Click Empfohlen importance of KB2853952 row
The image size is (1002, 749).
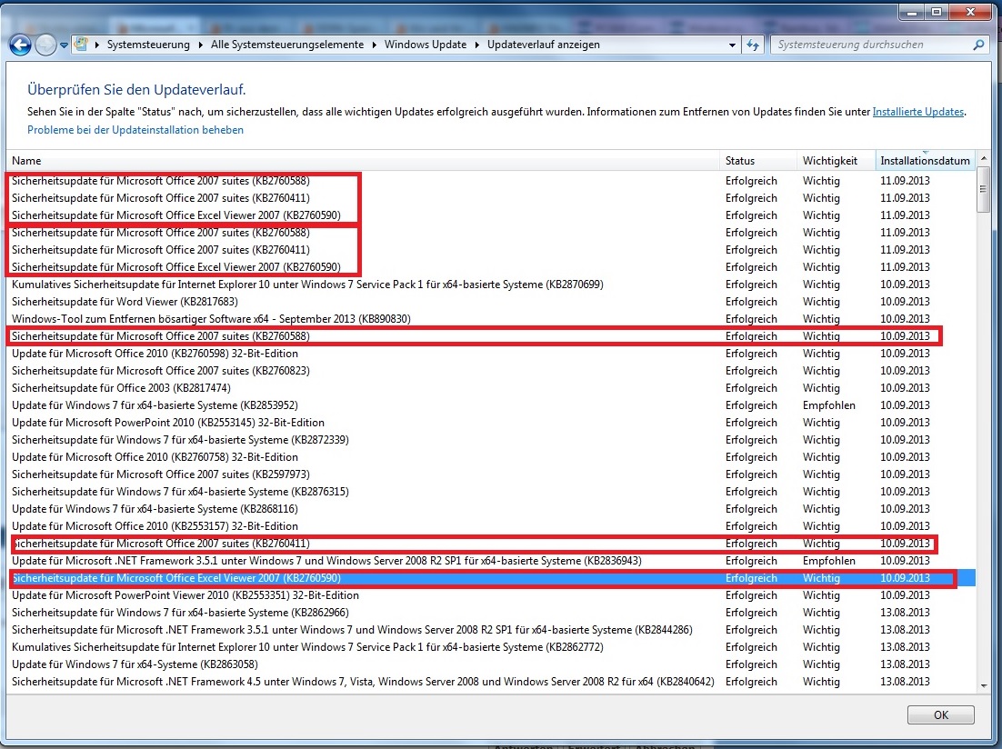829,405
